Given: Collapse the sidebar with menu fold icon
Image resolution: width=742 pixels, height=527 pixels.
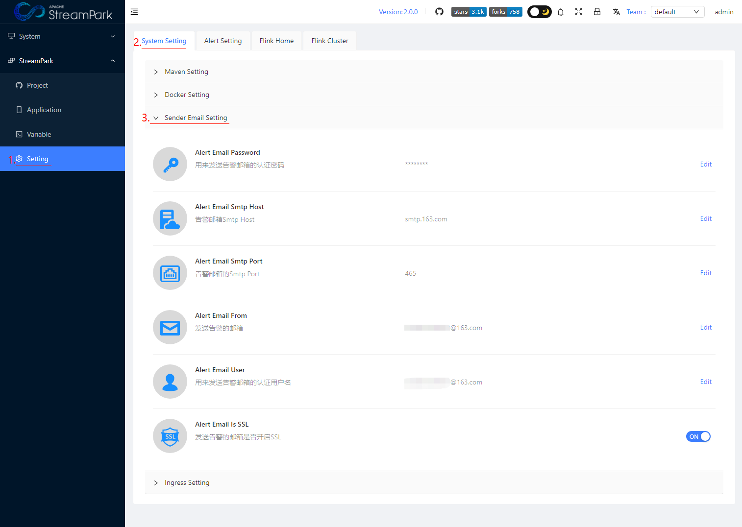Looking at the screenshot, I should click(x=134, y=12).
